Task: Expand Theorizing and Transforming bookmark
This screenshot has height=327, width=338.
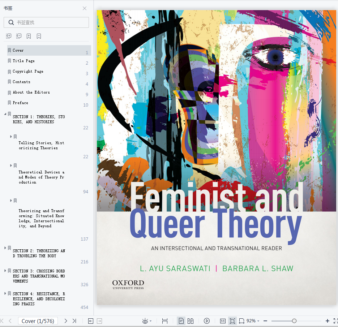Action: coord(11,201)
